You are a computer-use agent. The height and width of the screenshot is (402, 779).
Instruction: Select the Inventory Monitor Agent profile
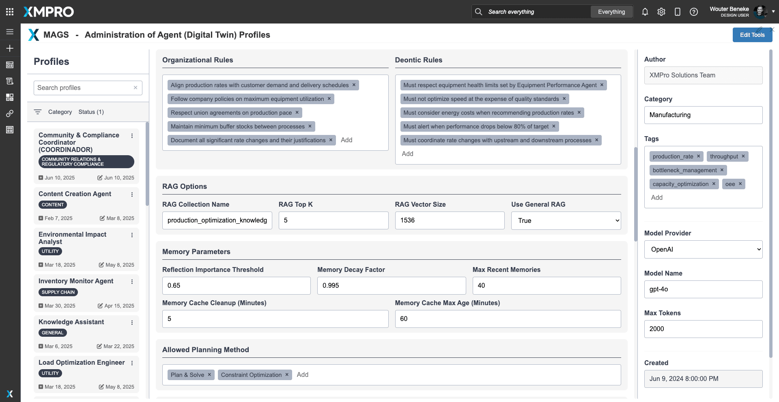tap(76, 281)
